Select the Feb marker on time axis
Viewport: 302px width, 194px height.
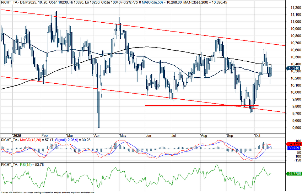click(x=44, y=135)
